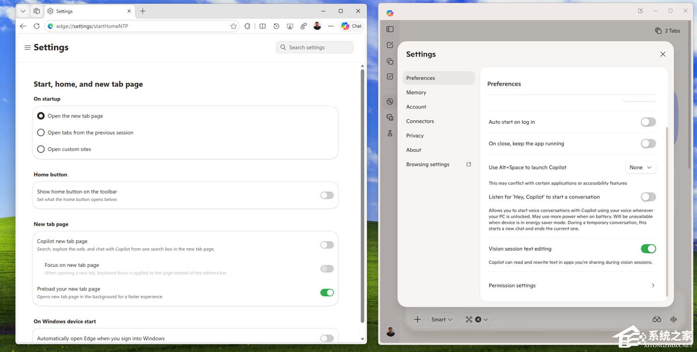Open Smart mode dropdown
Screen dimensions: 697x352
[442, 320]
